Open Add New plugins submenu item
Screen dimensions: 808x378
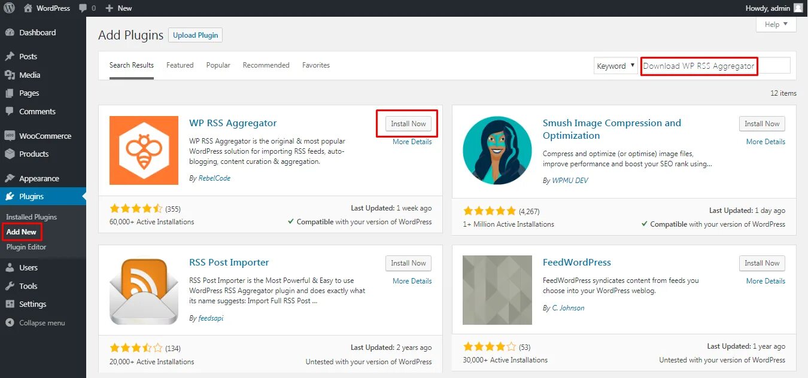(22, 231)
